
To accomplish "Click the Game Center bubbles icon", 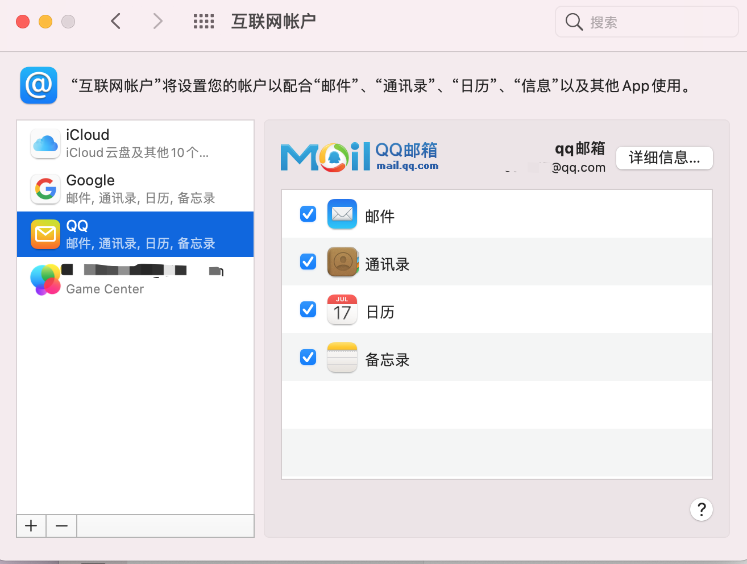I will coord(45,280).
